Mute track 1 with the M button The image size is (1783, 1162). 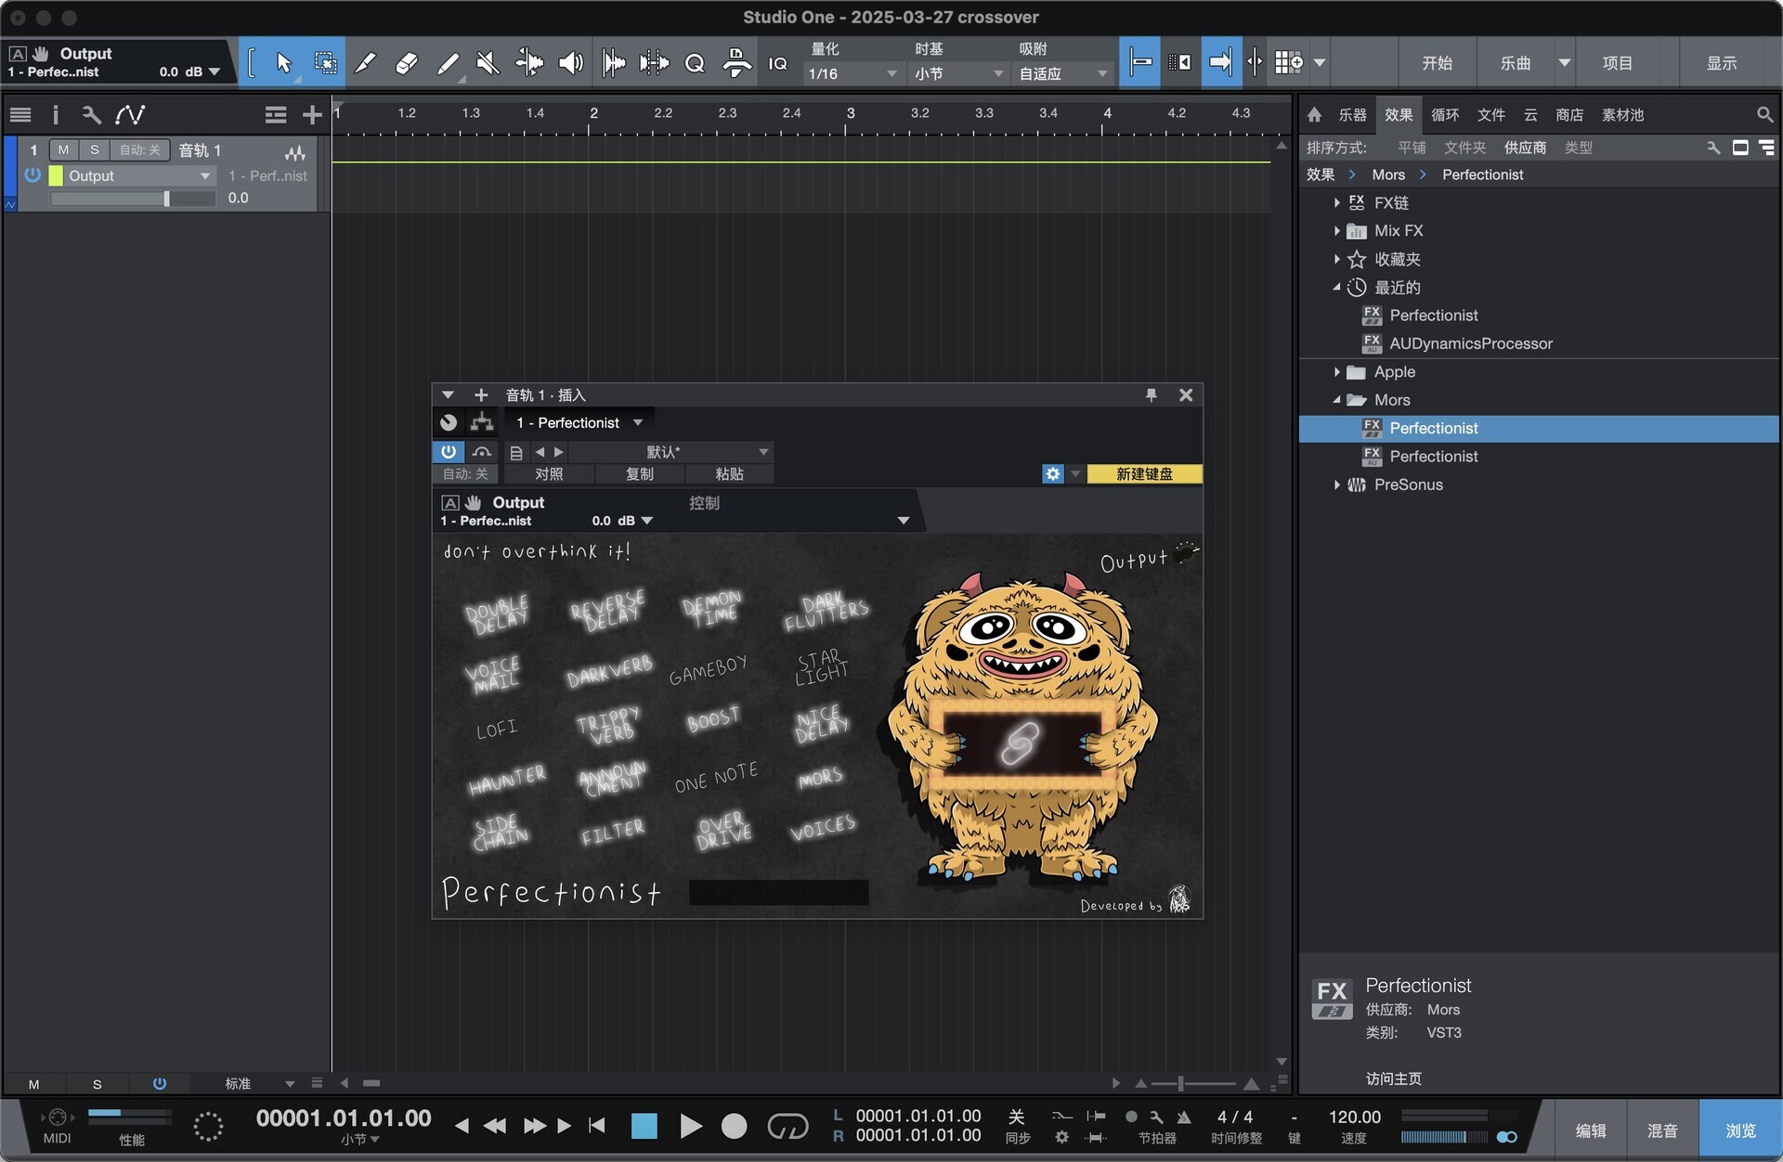coord(63,149)
